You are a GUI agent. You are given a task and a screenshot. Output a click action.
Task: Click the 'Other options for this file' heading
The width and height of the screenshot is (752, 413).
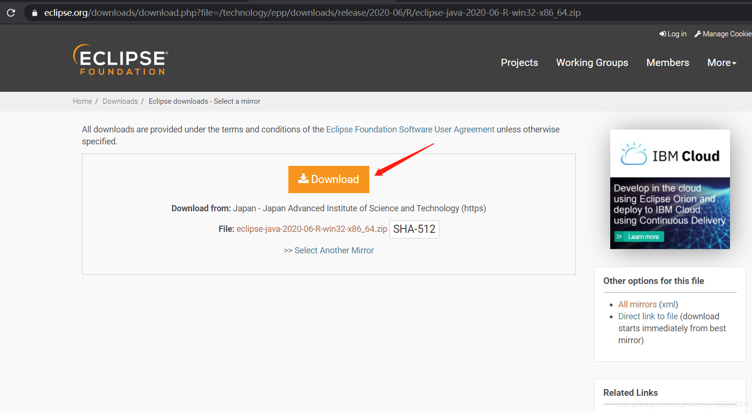pyautogui.click(x=654, y=281)
